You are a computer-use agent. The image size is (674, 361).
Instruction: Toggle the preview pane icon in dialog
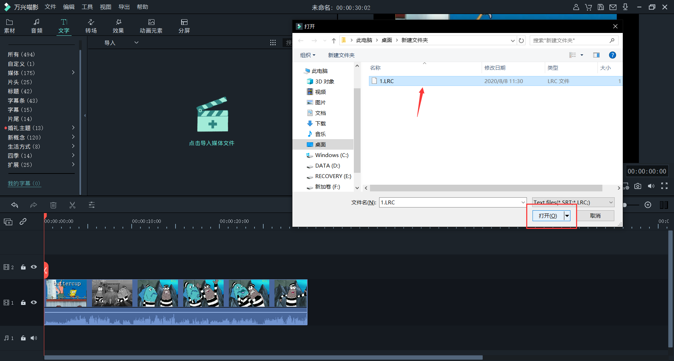click(596, 55)
